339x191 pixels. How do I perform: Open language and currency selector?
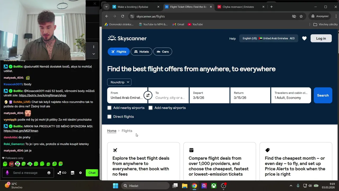point(269,38)
